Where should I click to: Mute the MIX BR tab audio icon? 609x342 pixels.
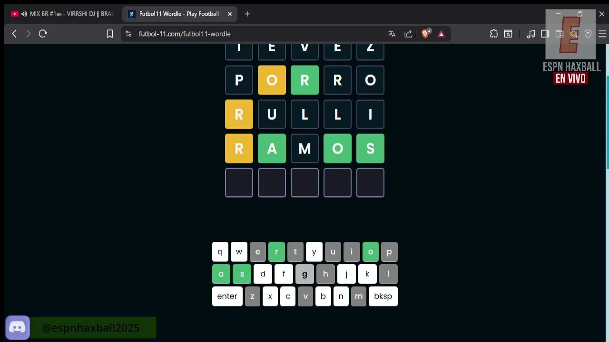tap(24, 14)
